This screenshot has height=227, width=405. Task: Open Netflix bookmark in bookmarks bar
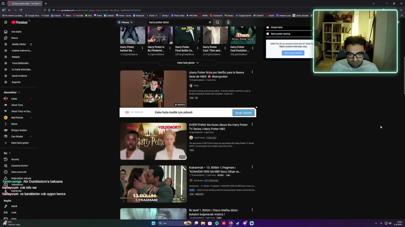click(203, 15)
